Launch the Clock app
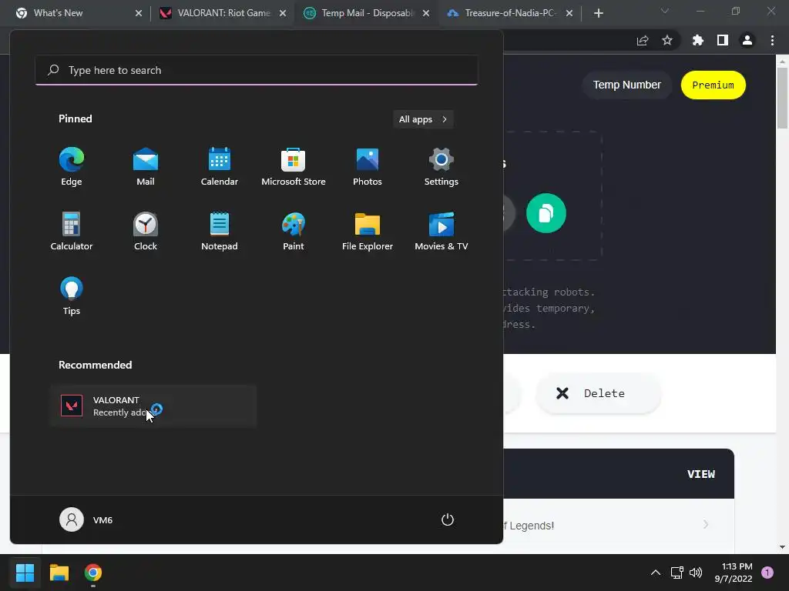Screen dimensions: 789x591 click(146, 231)
